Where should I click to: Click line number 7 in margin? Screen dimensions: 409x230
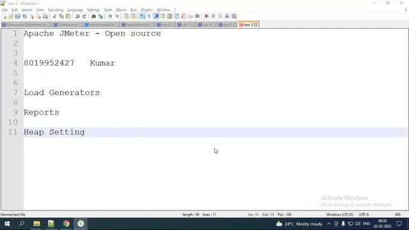[x=15, y=93]
